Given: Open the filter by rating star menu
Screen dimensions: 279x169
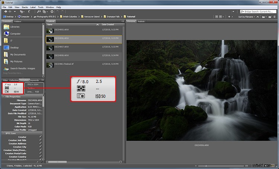Looking at the screenshot, I should (230, 16).
